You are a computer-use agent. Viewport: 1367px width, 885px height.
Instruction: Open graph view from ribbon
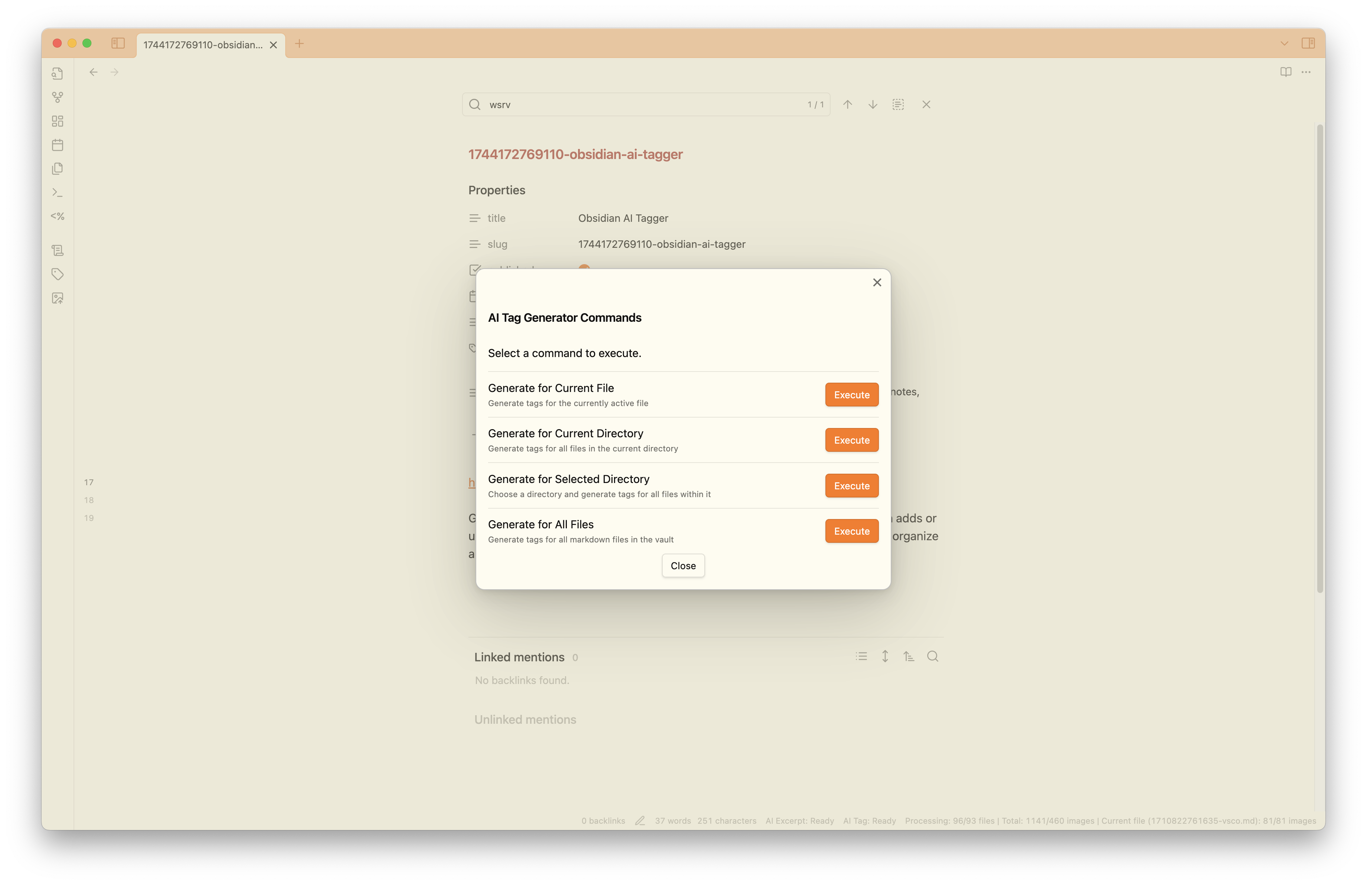(58, 97)
